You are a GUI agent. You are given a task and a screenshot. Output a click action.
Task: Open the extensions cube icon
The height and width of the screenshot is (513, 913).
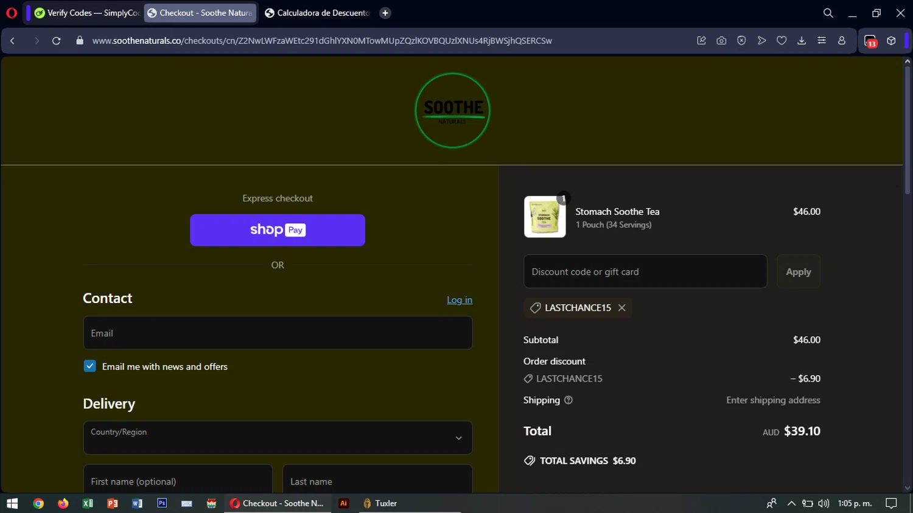tap(891, 41)
